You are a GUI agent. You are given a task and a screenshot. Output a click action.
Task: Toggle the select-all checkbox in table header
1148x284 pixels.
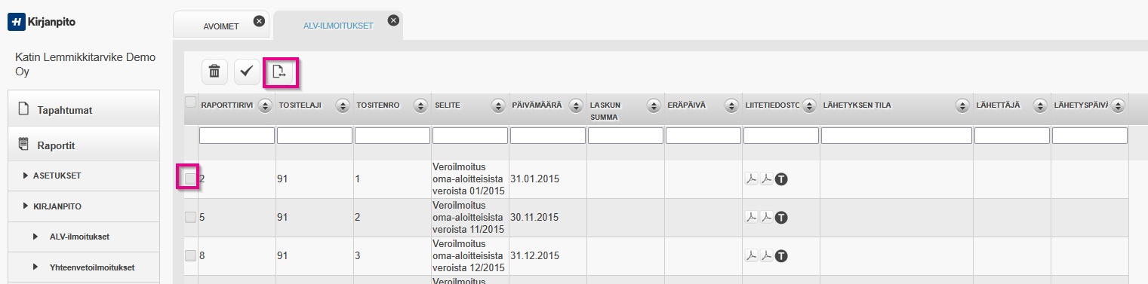click(190, 102)
